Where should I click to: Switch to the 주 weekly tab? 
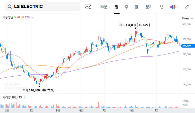point(127,7)
